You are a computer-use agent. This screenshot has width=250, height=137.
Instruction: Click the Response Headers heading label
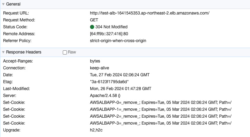click(23, 52)
